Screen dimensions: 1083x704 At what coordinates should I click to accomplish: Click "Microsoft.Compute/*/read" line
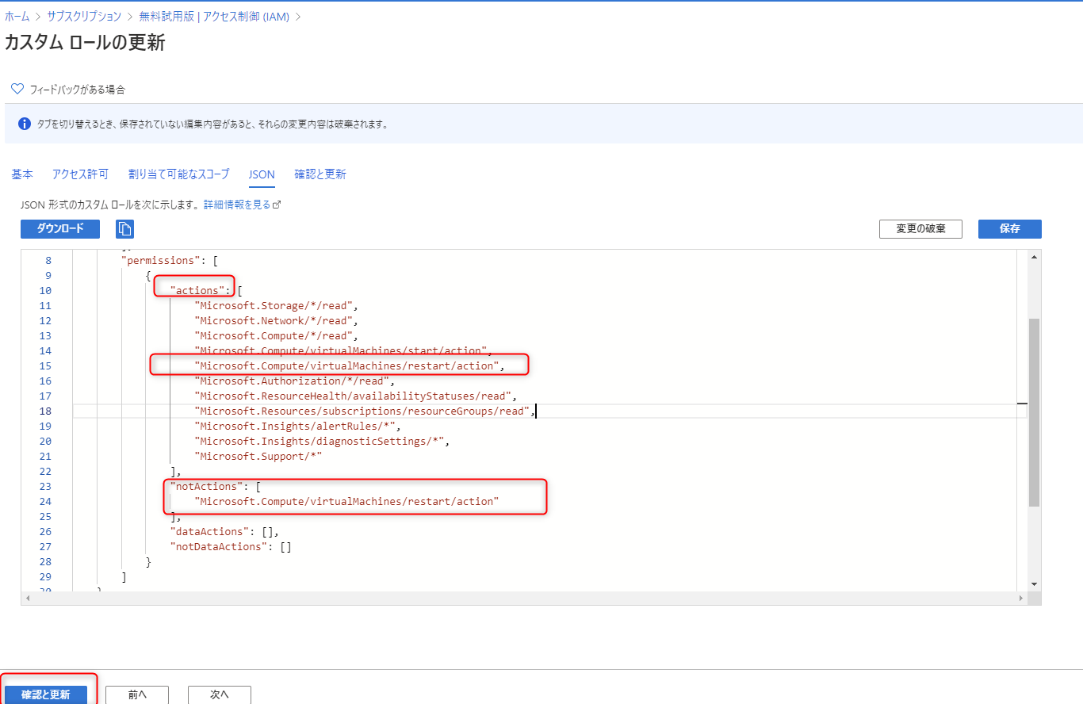278,335
